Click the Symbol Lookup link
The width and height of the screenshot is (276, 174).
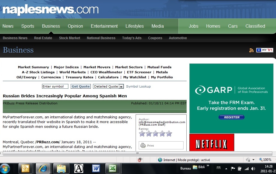(138, 86)
